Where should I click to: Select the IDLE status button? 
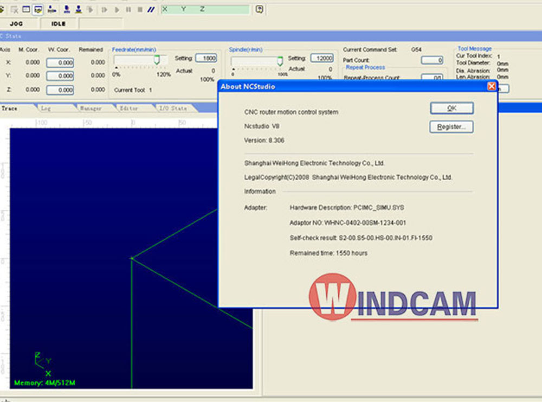tap(58, 24)
